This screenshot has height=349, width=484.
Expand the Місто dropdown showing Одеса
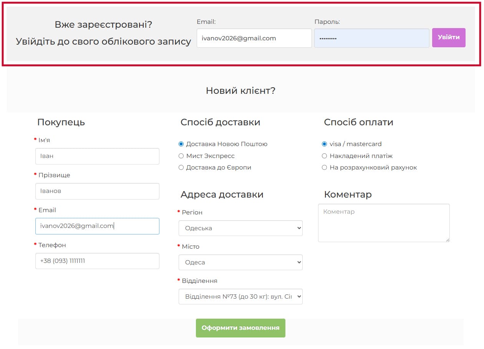(240, 262)
